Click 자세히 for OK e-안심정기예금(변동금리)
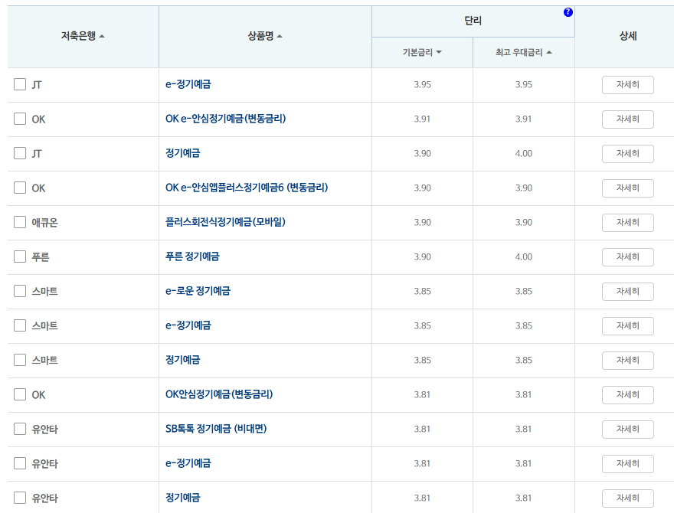674x513 pixels. (x=627, y=119)
